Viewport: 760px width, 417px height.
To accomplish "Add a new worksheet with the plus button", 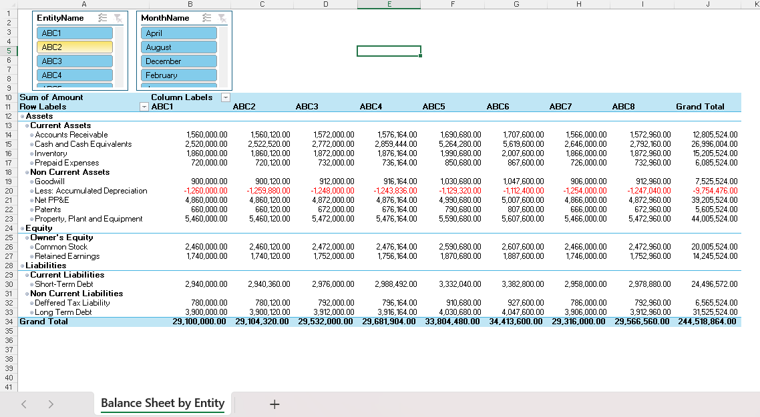I will (274, 403).
